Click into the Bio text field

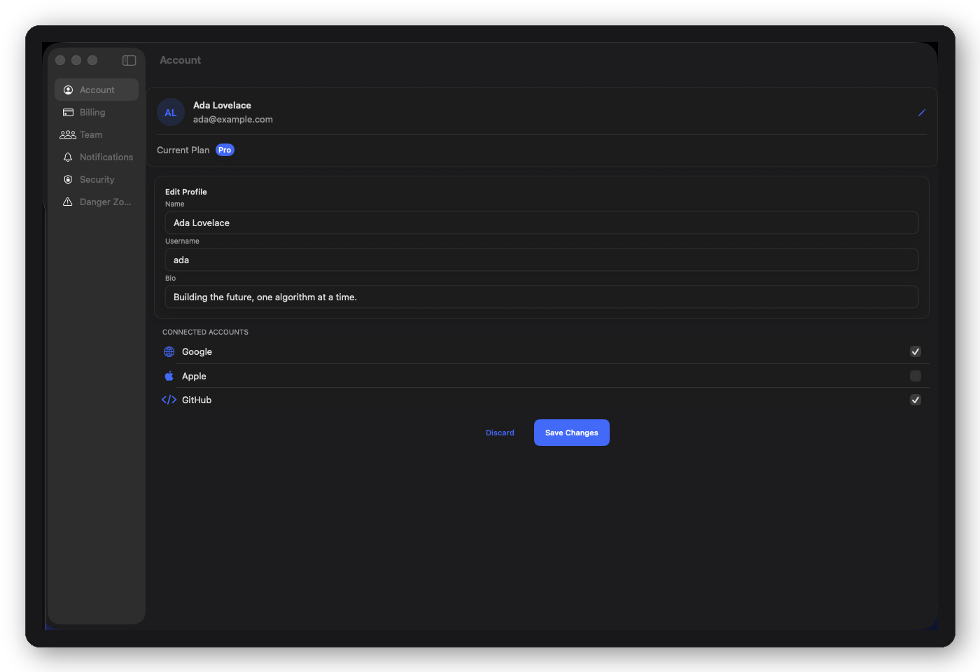[542, 297]
